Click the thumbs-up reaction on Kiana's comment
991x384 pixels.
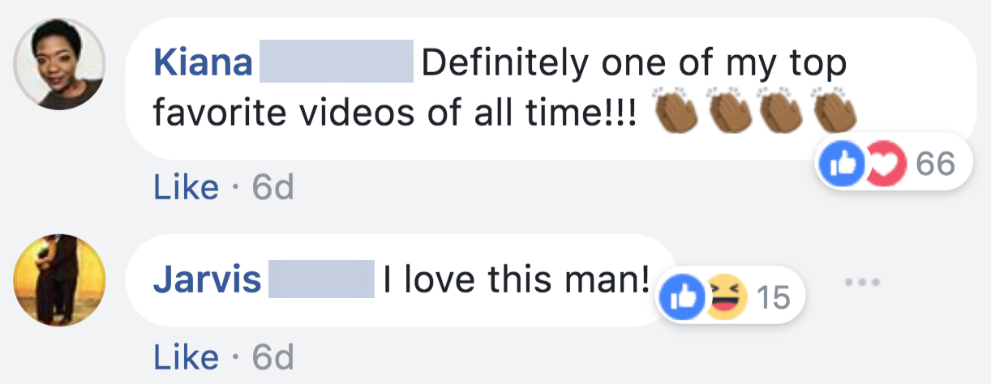839,165
